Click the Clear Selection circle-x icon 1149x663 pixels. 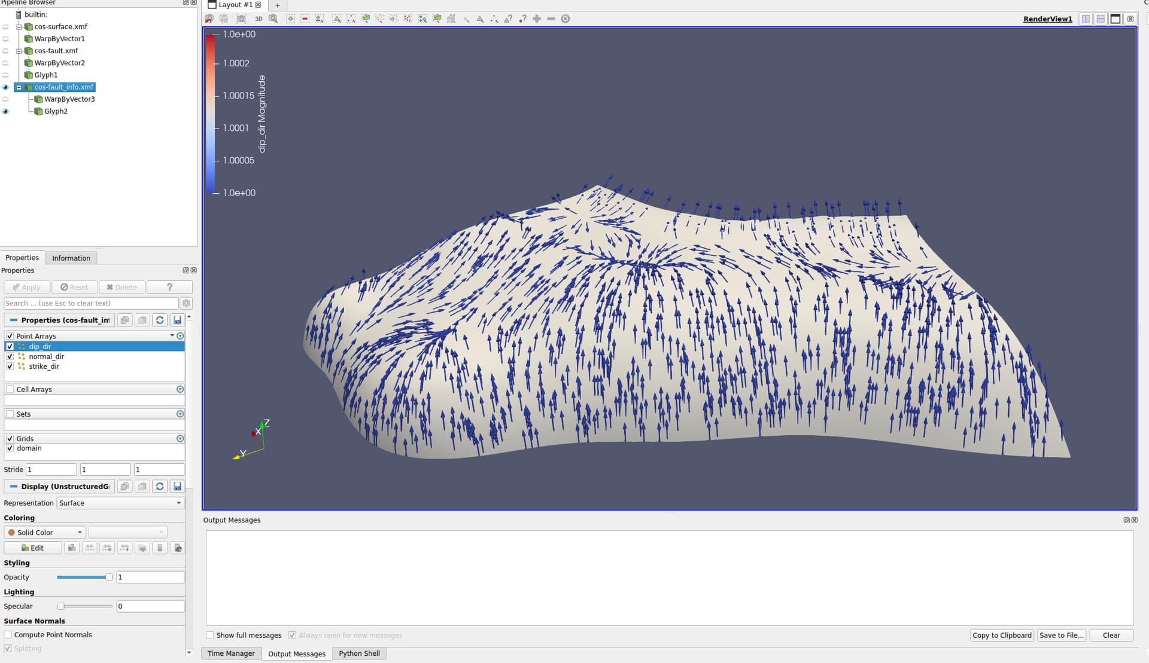point(566,19)
